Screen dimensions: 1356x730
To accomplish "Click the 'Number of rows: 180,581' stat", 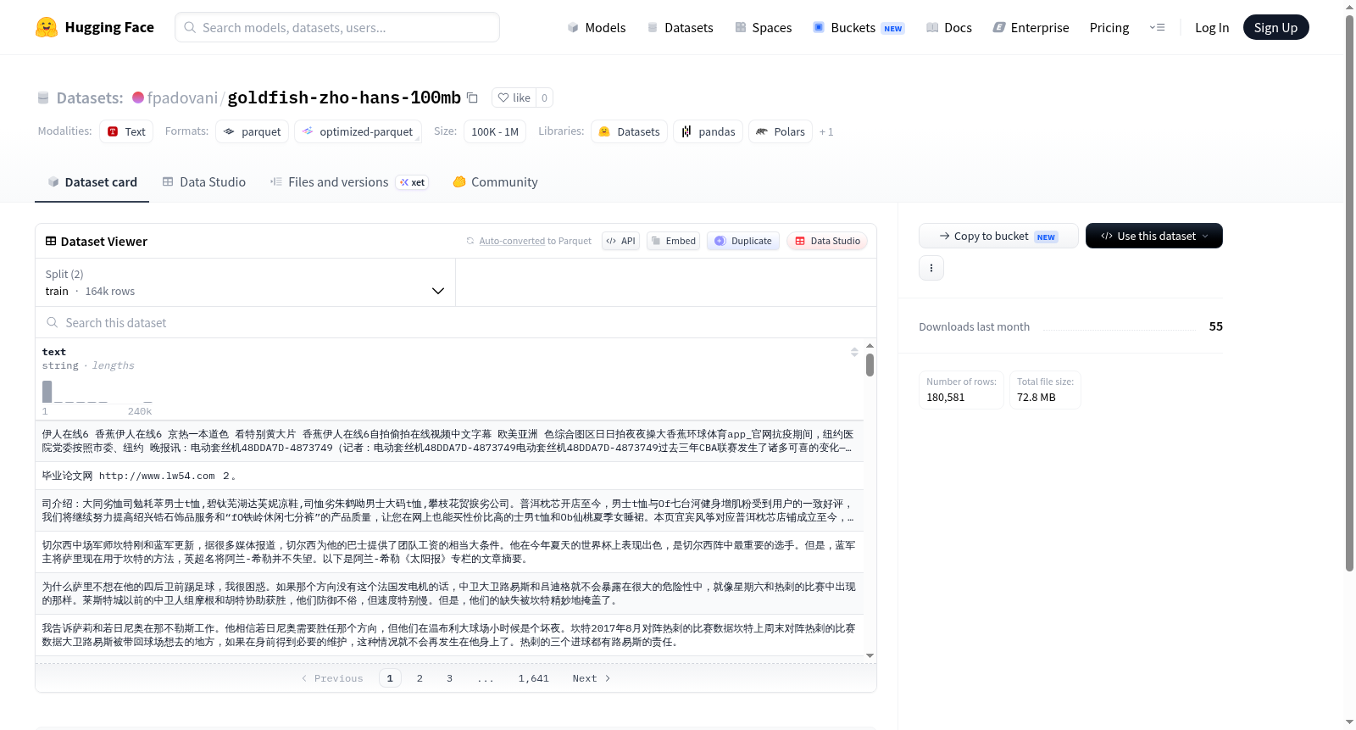I will [x=962, y=390].
